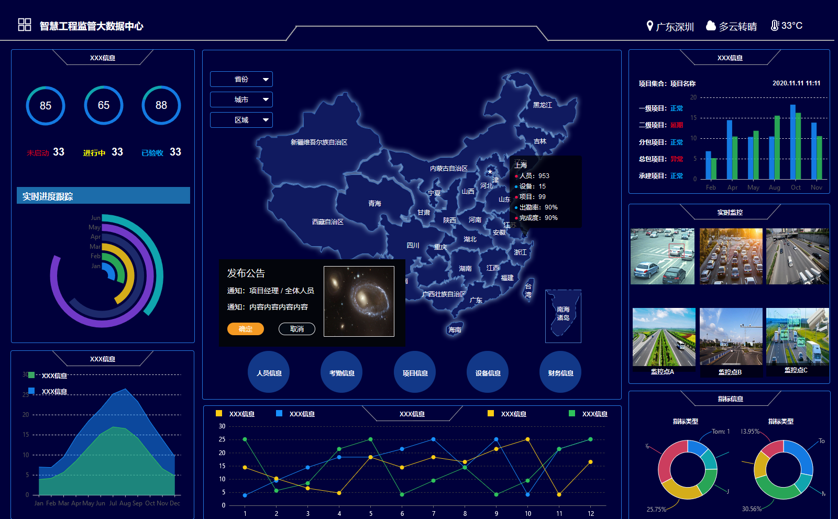Click 分包项目 正常 status row
This screenshot has width=838, height=519.
tap(661, 142)
